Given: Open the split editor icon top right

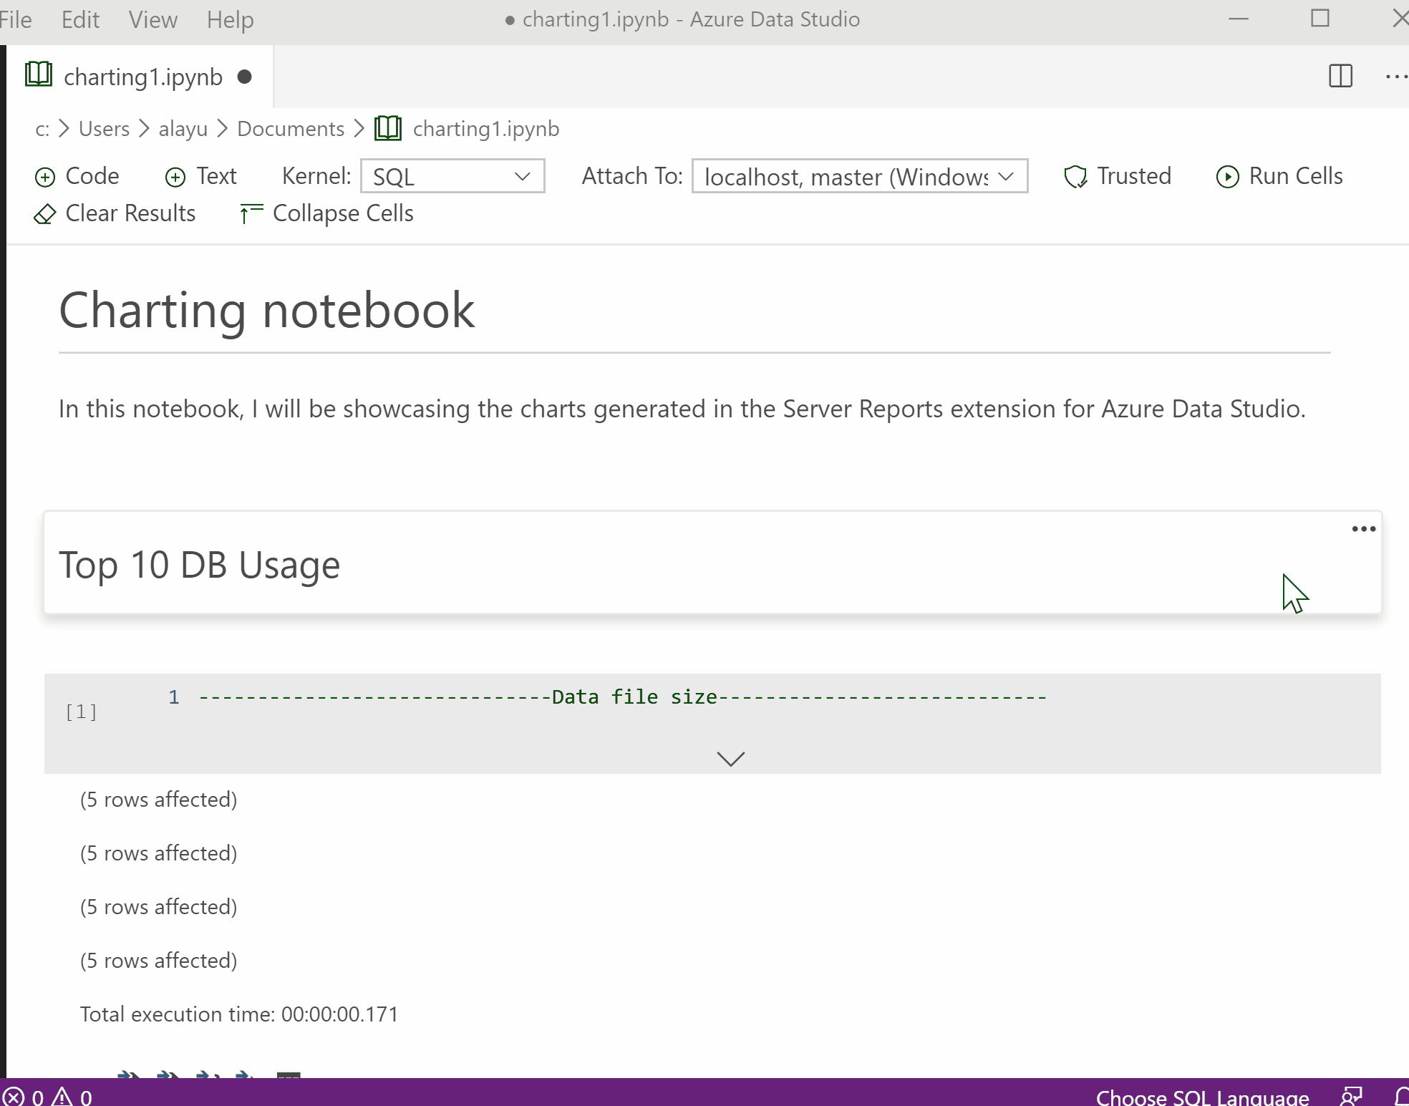Looking at the screenshot, I should [1342, 77].
